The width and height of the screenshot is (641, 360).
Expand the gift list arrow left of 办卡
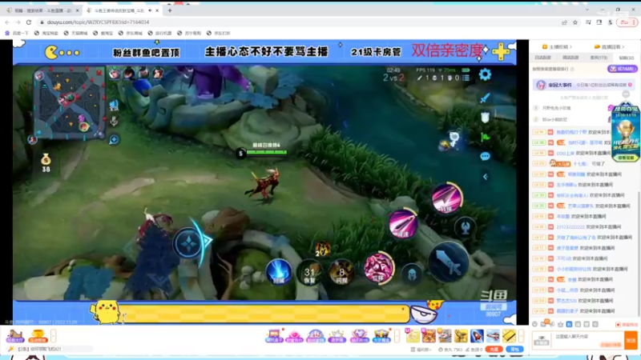[397, 336]
